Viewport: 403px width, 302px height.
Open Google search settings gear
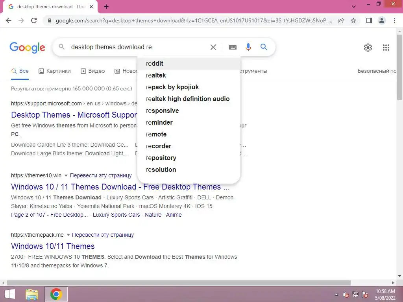click(x=368, y=48)
